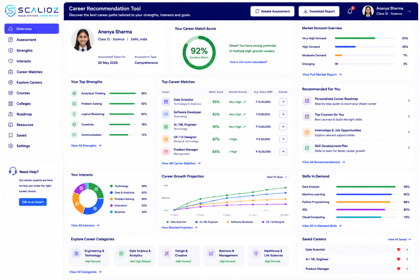Click Ananya Sharma's large profile photo
This screenshot has width=420, height=280.
pos(83,40)
